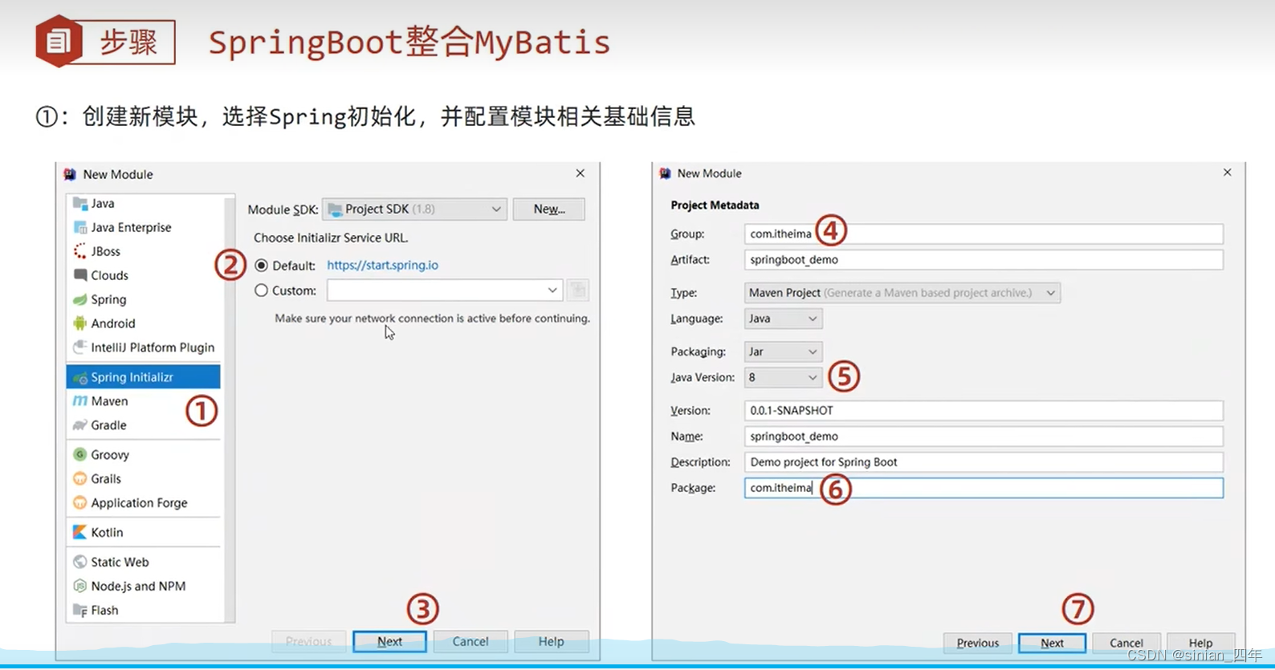
Task: Choose the Android robot icon
Action: click(x=80, y=324)
